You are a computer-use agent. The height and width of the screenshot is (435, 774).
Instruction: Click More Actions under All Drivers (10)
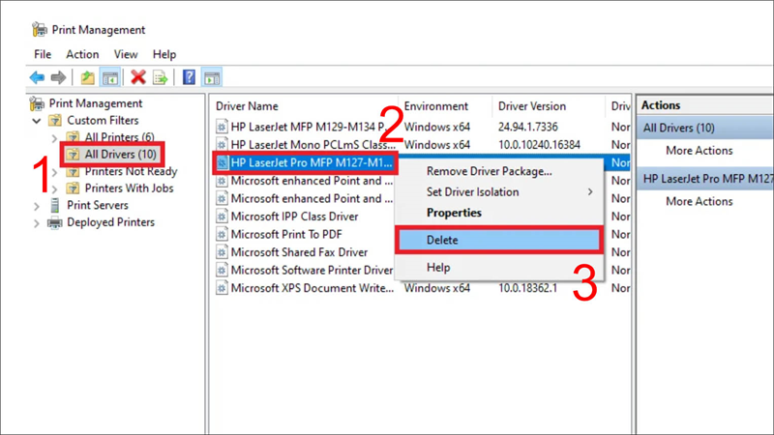[x=699, y=151]
